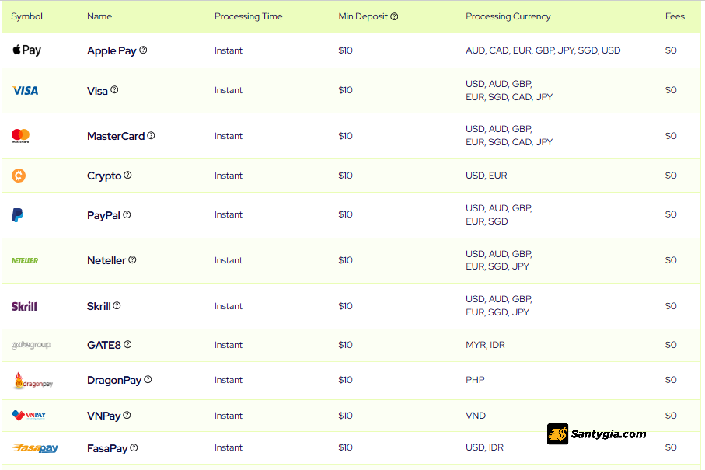Click the Symbol column header

coord(27,16)
